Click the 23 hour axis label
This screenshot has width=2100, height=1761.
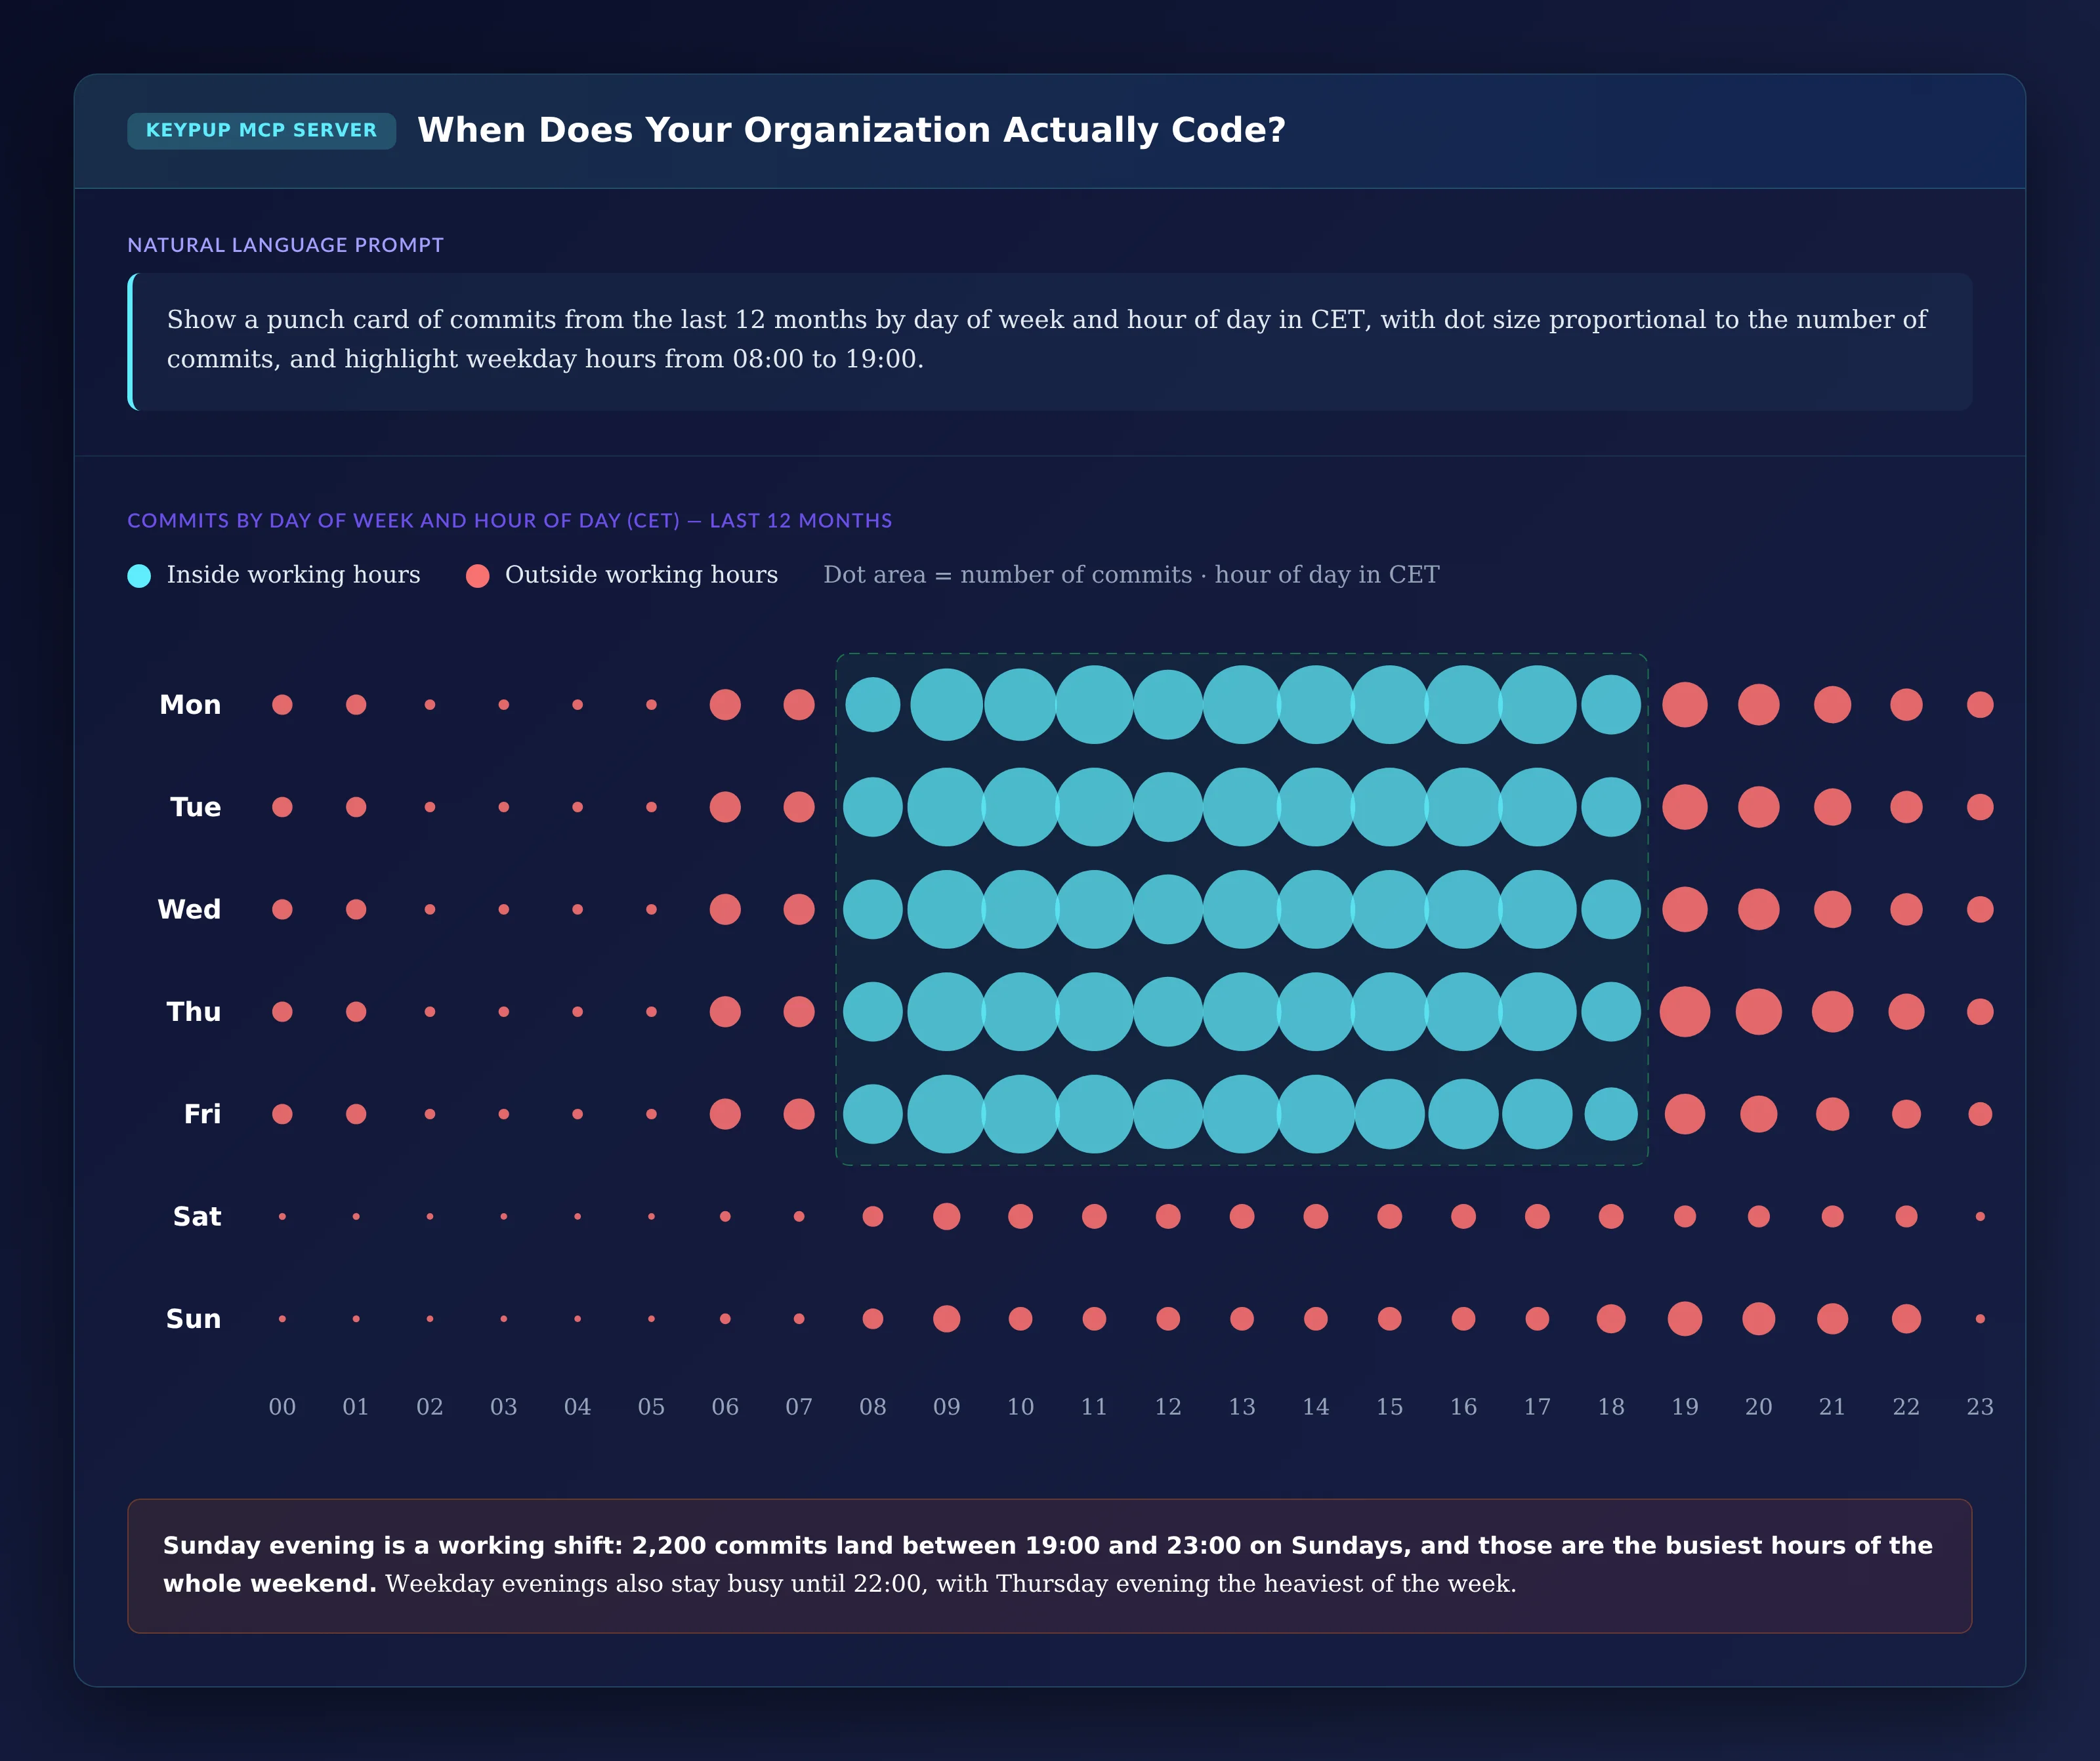point(1980,1407)
